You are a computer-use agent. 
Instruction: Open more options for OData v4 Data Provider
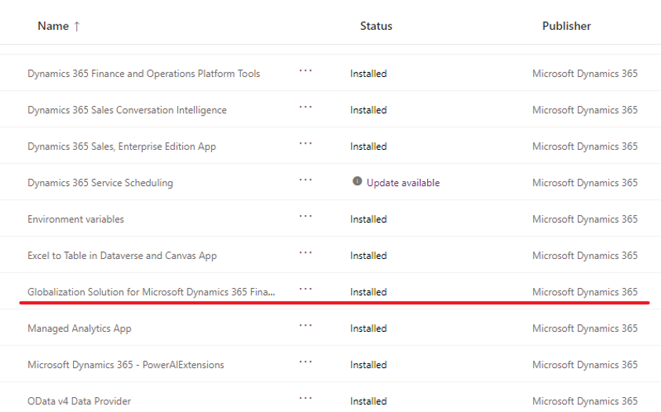(305, 398)
